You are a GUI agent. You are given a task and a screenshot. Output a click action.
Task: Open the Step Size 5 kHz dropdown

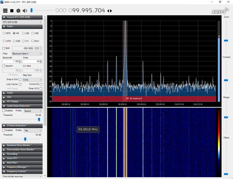point(32,80)
